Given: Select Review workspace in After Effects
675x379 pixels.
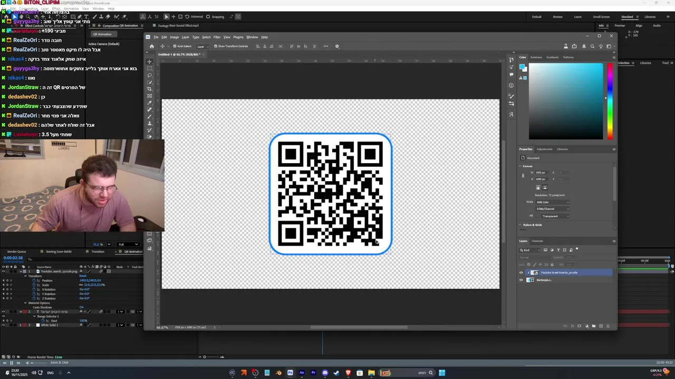Looking at the screenshot, I should [557, 17].
